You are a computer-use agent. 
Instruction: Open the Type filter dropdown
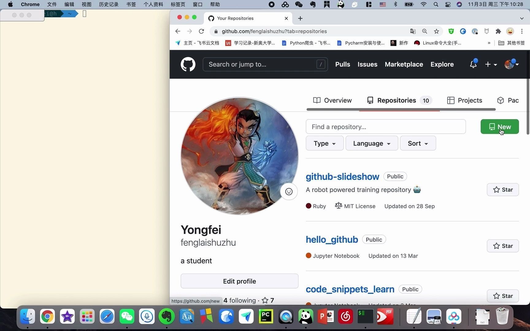(x=324, y=143)
